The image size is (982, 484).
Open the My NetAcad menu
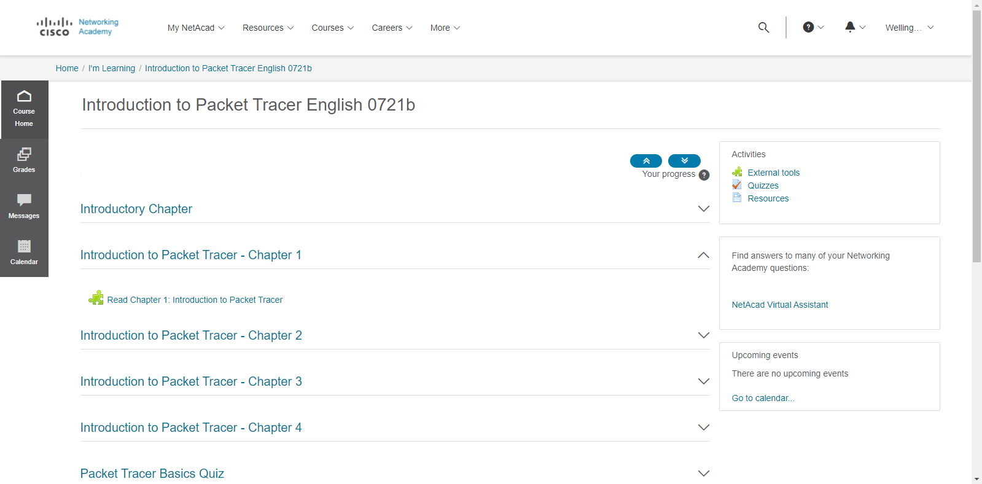(196, 28)
